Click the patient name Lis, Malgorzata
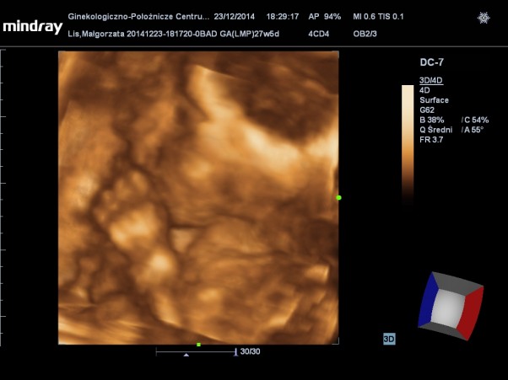Viewport: 508px width, 380px height. click(x=96, y=34)
